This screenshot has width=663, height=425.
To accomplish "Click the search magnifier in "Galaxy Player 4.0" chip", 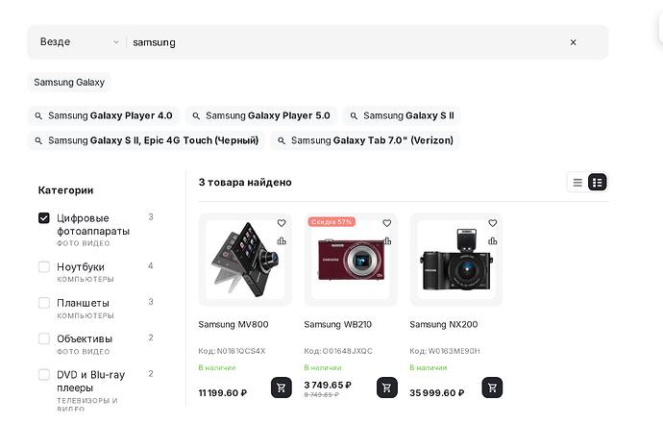I will click(38, 116).
